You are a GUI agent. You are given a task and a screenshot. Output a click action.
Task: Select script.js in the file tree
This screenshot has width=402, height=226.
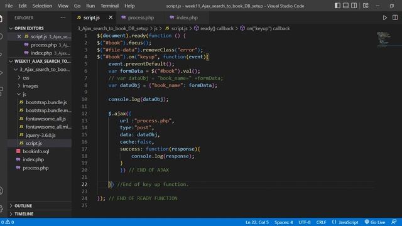pos(40,143)
